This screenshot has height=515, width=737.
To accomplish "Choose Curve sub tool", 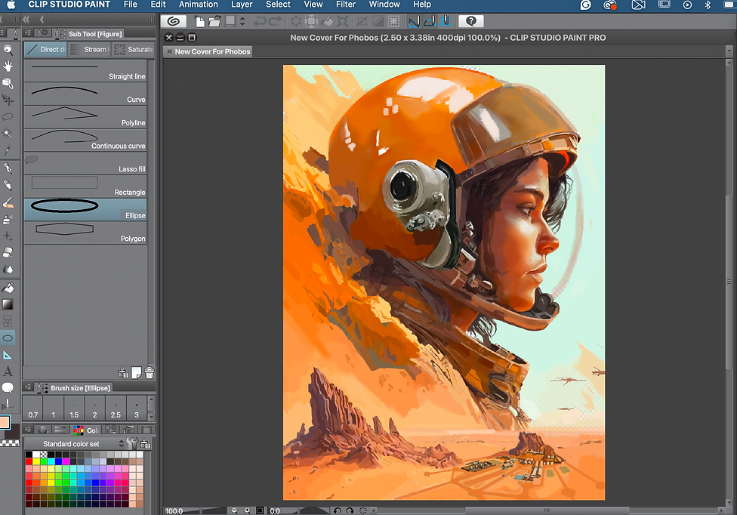I will coord(85,94).
